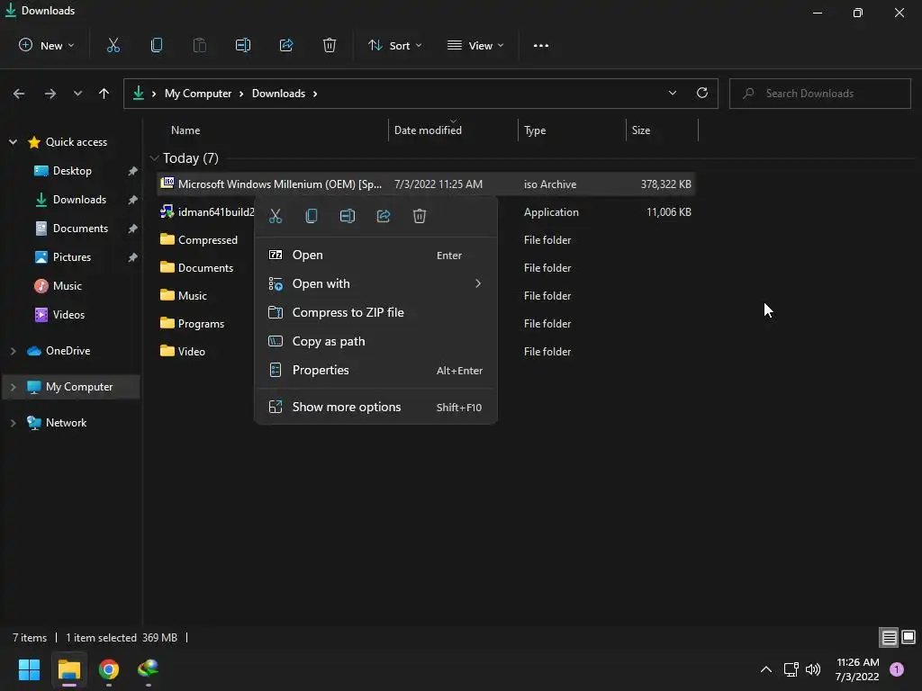
Task: Click Show more options
Action: coord(375,408)
